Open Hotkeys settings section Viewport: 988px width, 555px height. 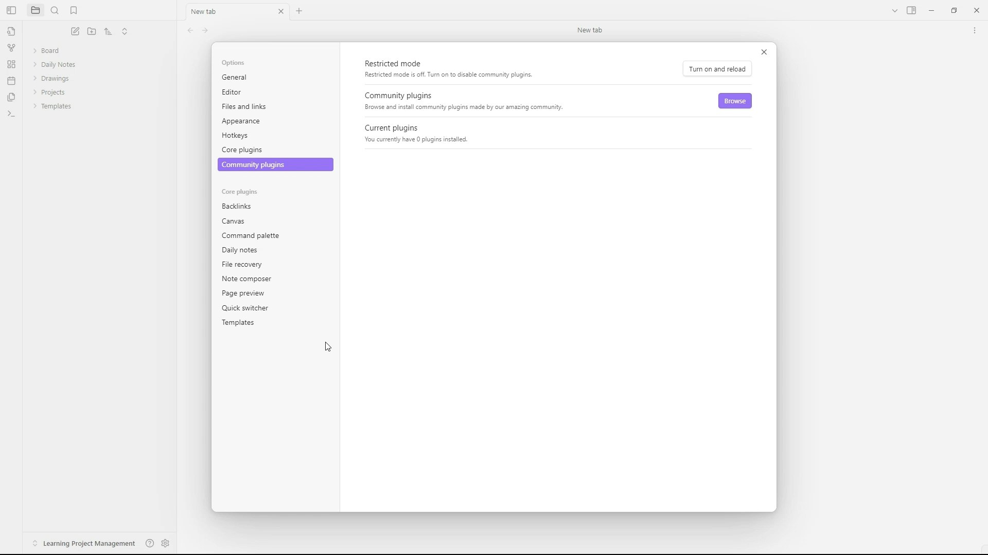(x=235, y=135)
